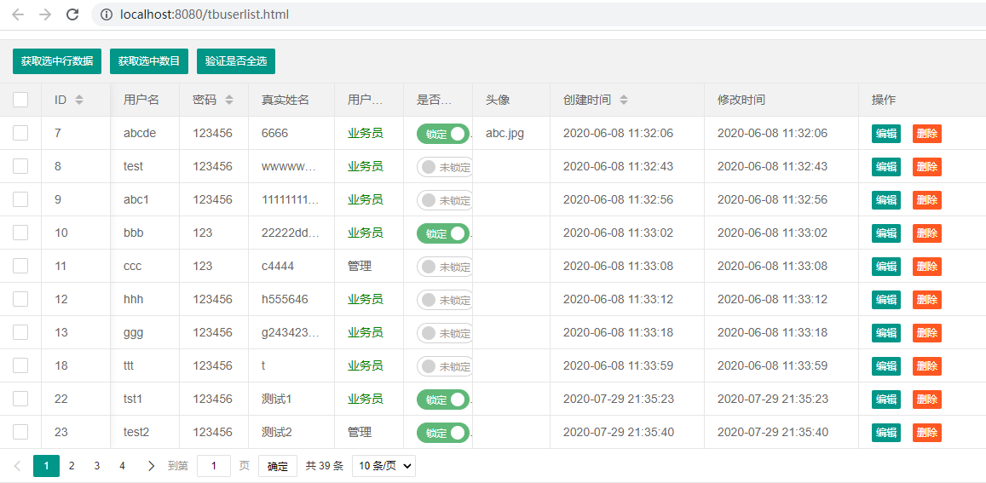Screen dimensions: 986x483
Task: Check the select-all checkbox in table header
Action: tap(20, 100)
